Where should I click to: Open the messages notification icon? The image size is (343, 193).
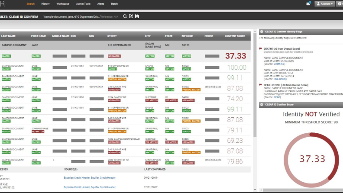point(308,3)
